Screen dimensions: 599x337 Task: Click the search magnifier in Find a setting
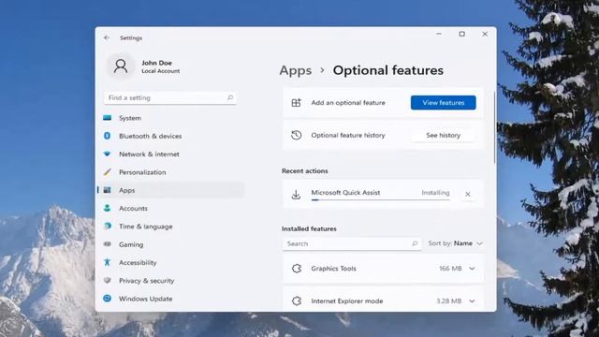(230, 97)
